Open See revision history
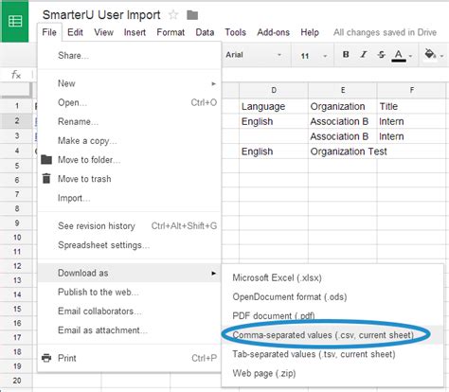Viewport: 449px width, 392px height. pos(130,226)
